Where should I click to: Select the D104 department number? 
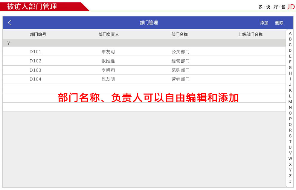tap(35, 79)
